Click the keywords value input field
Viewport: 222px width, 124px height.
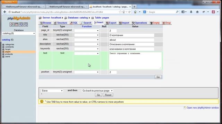coord(131,49)
